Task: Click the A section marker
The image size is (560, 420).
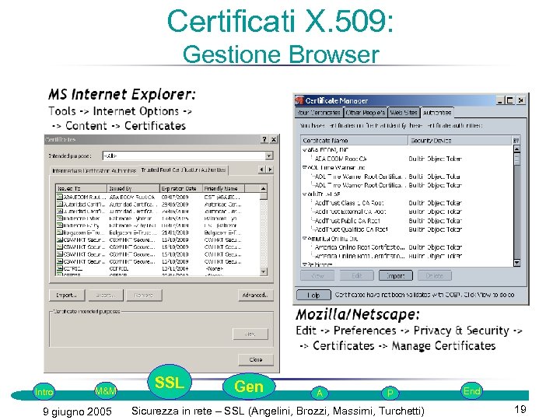Action: click(320, 394)
